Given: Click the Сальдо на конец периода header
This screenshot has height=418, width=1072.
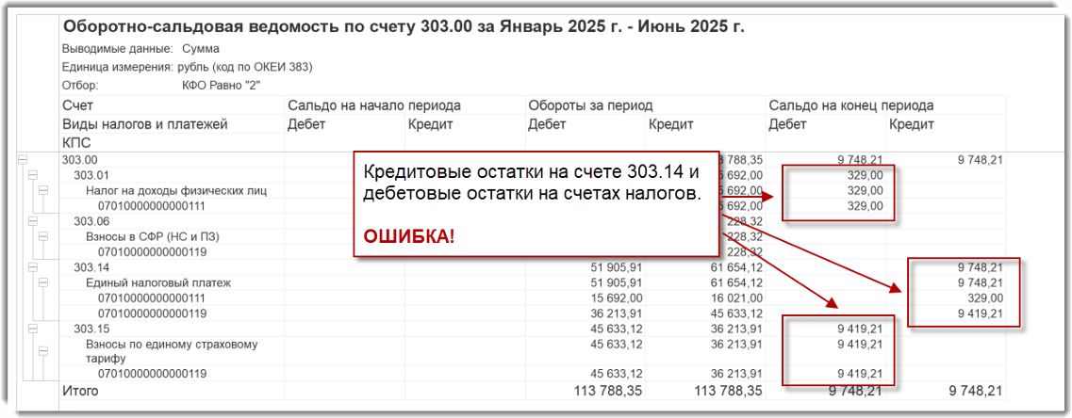Looking at the screenshot, I should pyautogui.click(x=850, y=105).
